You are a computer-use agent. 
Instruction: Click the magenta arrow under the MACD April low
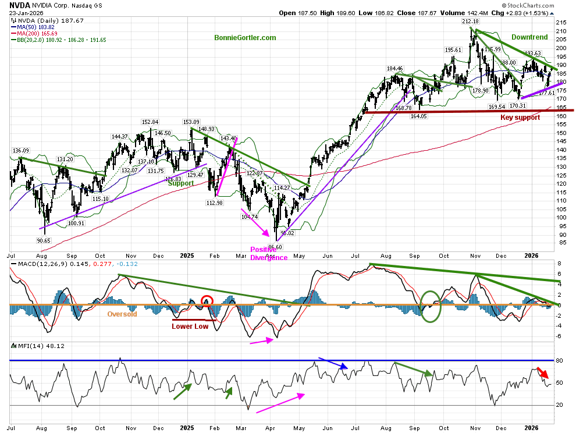(x=260, y=340)
